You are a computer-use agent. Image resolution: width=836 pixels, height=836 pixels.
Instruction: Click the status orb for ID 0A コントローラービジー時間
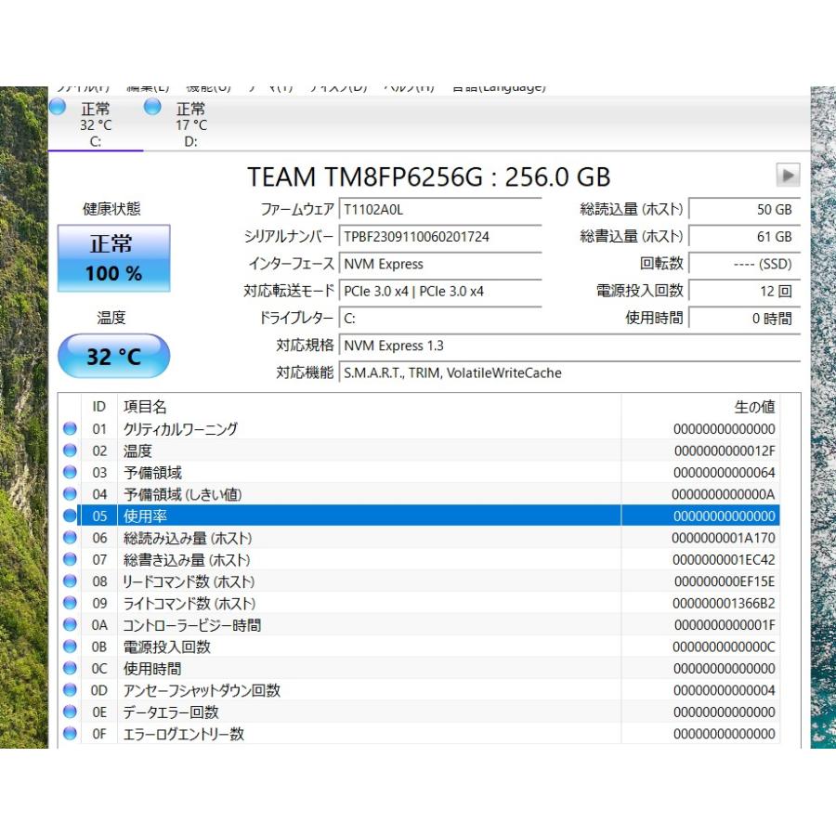(70, 625)
